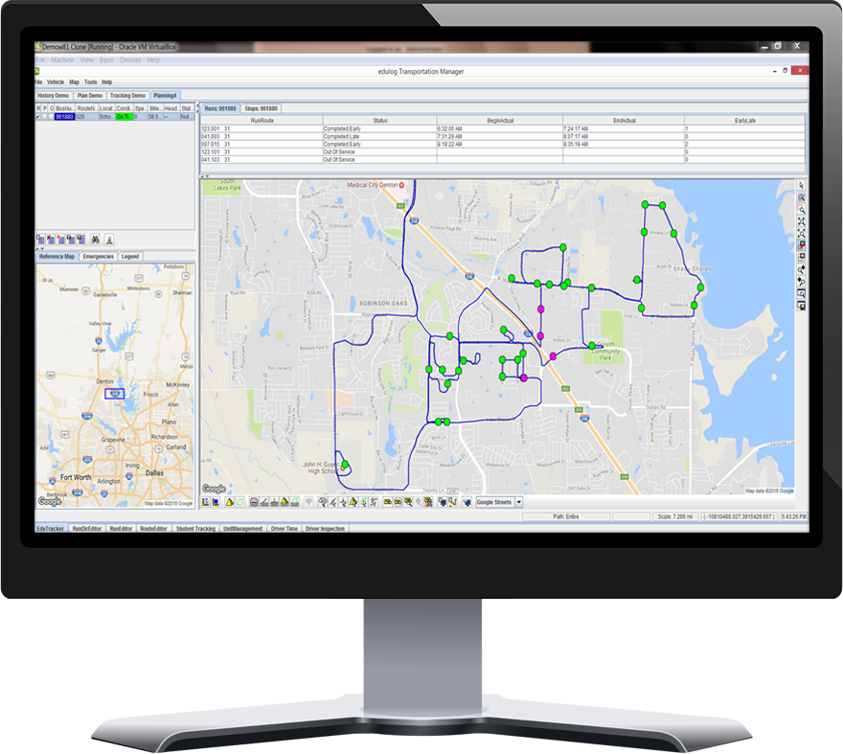Click the BusNu... column header
843x754 pixels.
(x=65, y=108)
